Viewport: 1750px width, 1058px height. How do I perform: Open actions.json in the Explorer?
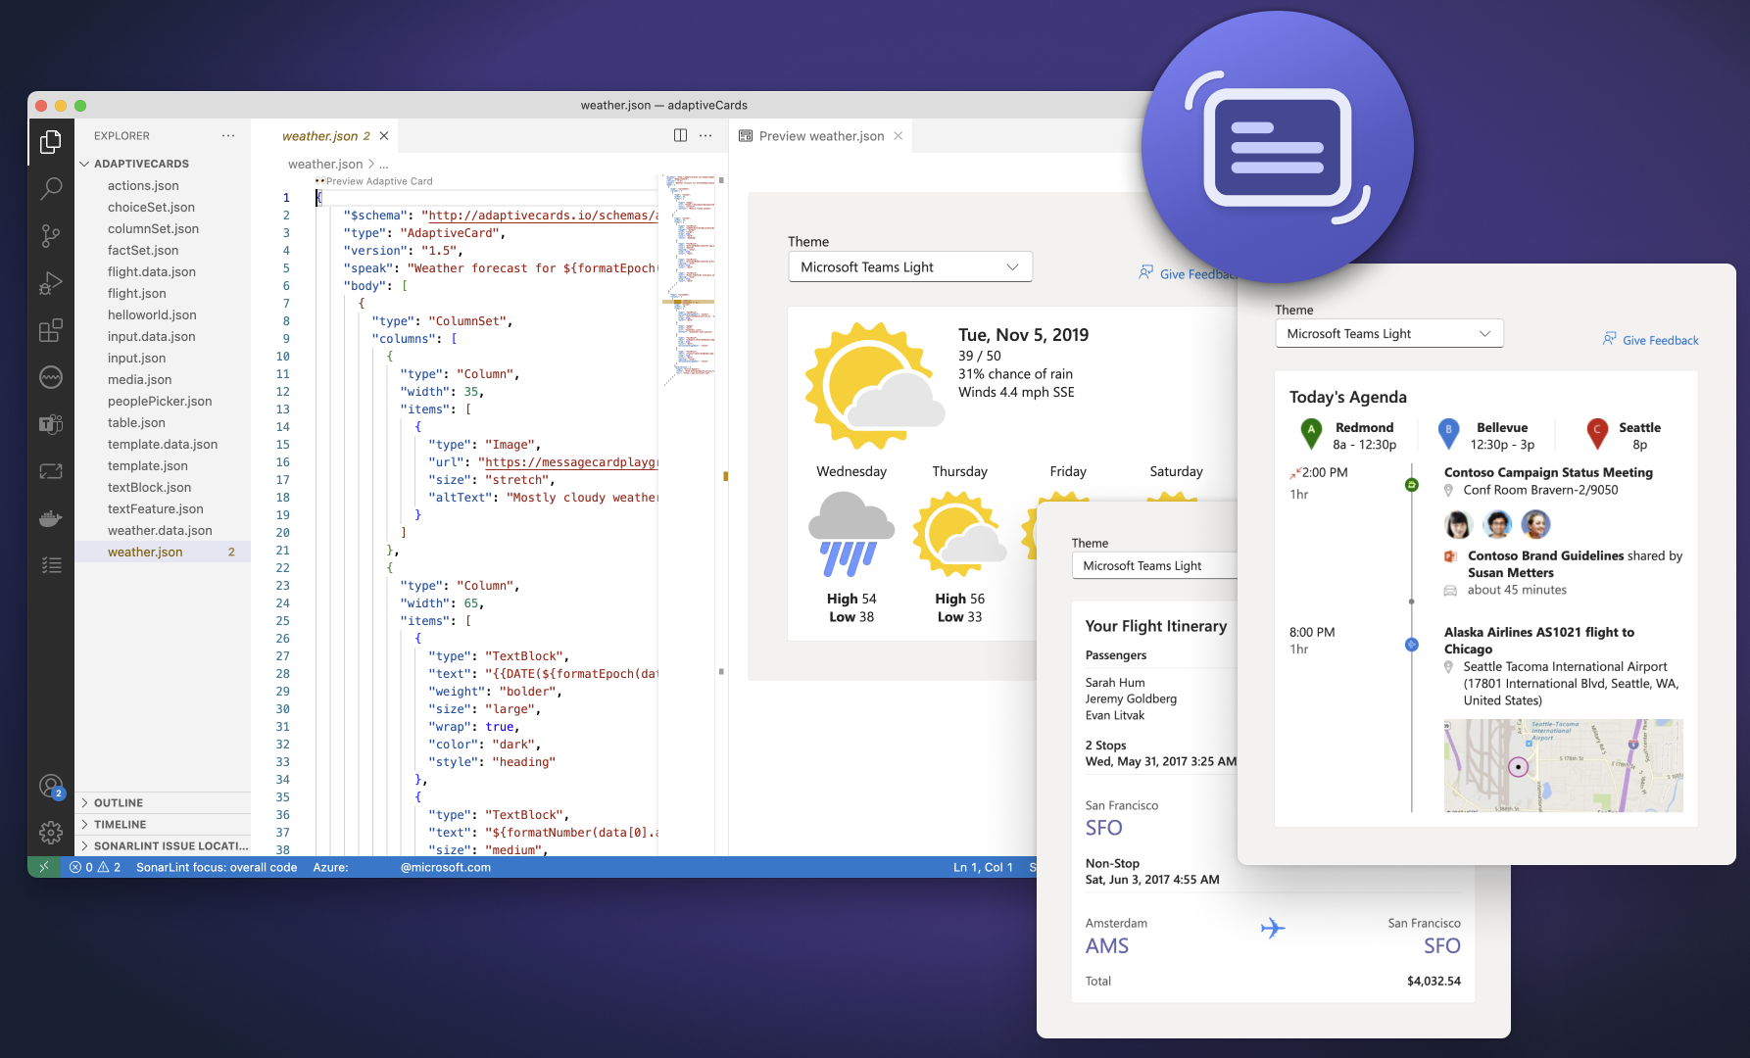point(163,185)
